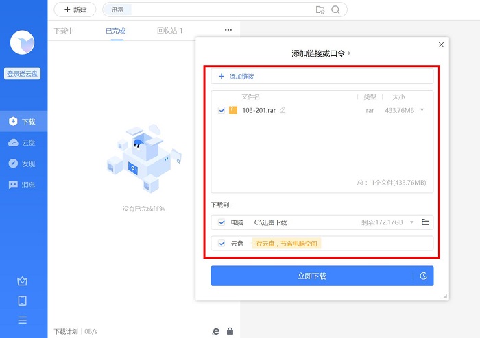Screen dimensions: 480x338
Task: Switch to the 回收站 tab
Action: [169, 31]
